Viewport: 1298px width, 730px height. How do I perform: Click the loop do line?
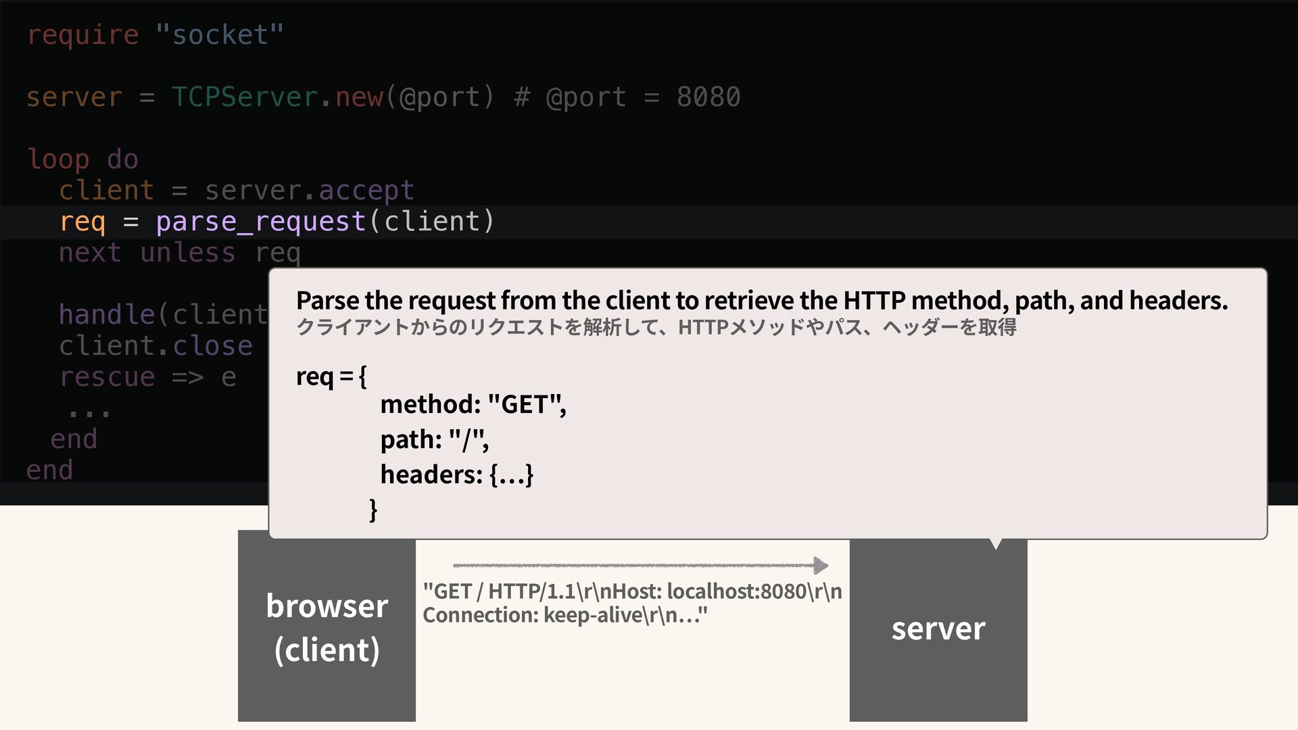point(82,160)
